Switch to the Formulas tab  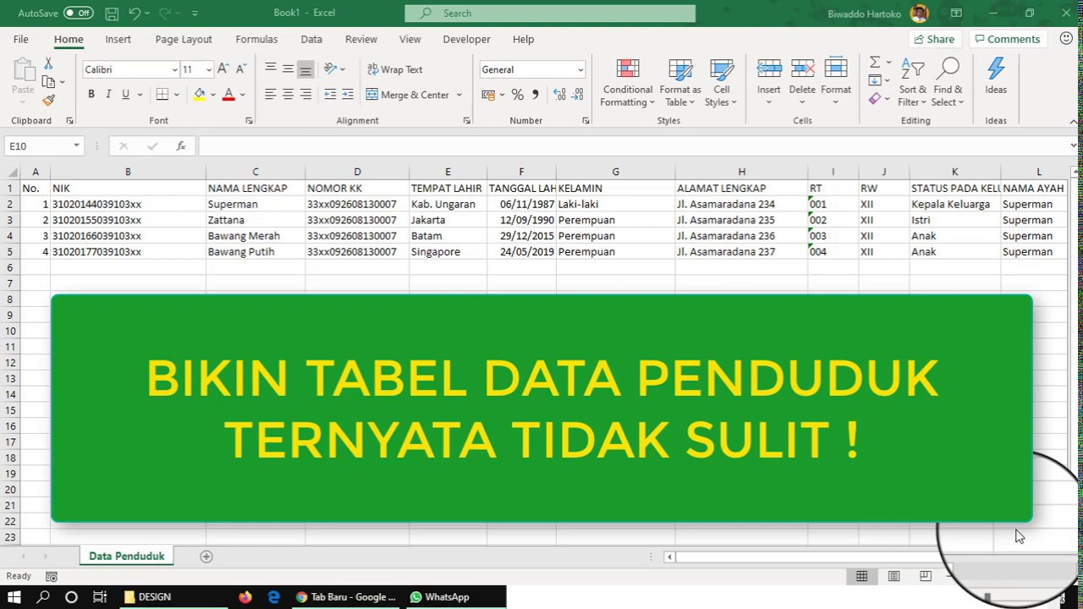pos(256,39)
